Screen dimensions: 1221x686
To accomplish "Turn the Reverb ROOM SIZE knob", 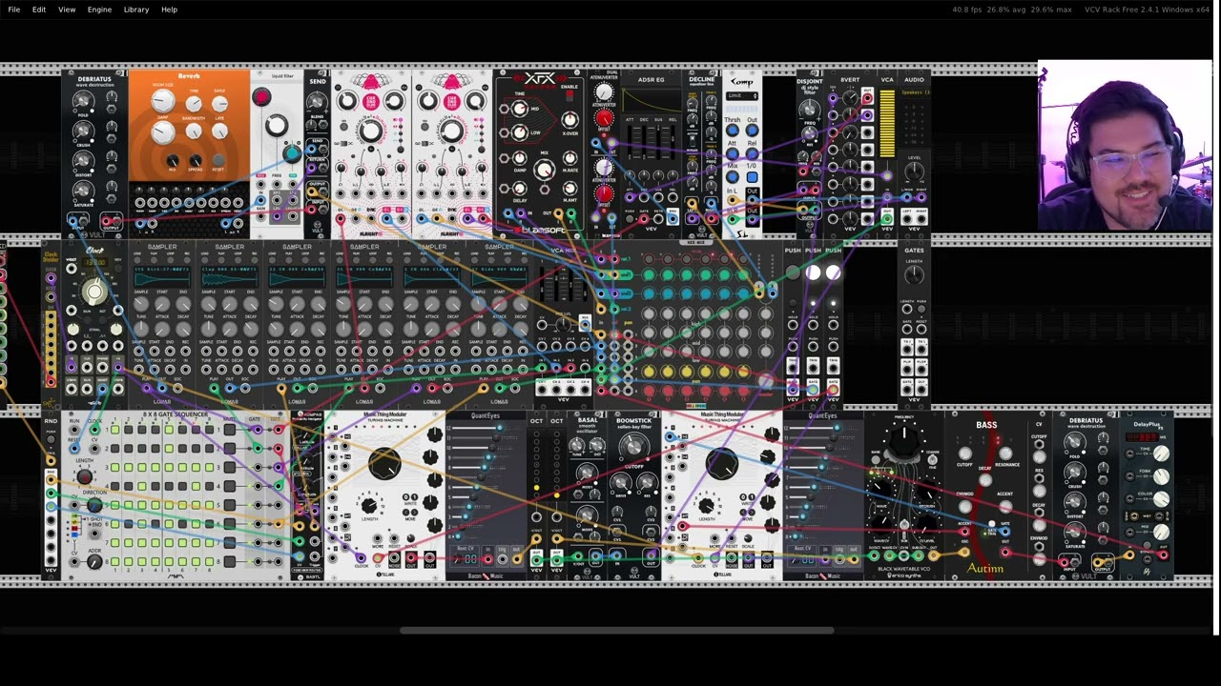I will click(164, 101).
